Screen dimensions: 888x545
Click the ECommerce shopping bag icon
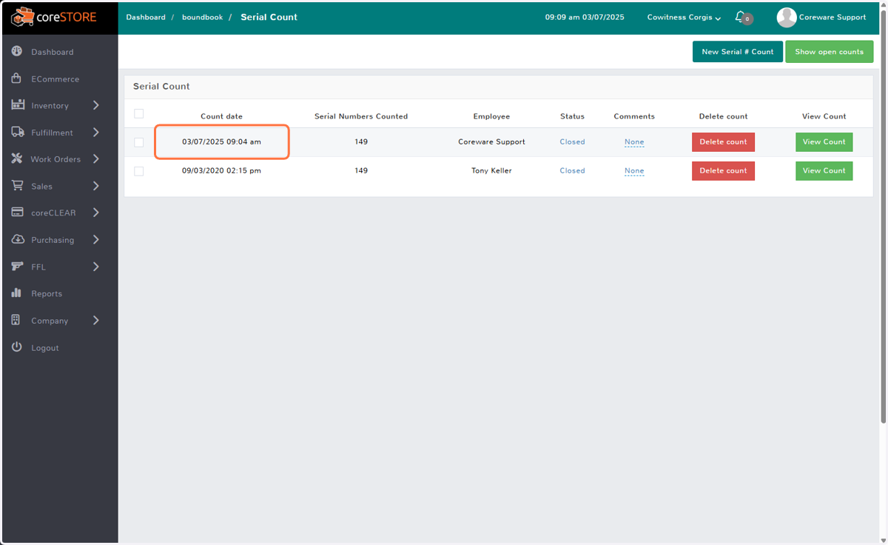[x=17, y=78]
